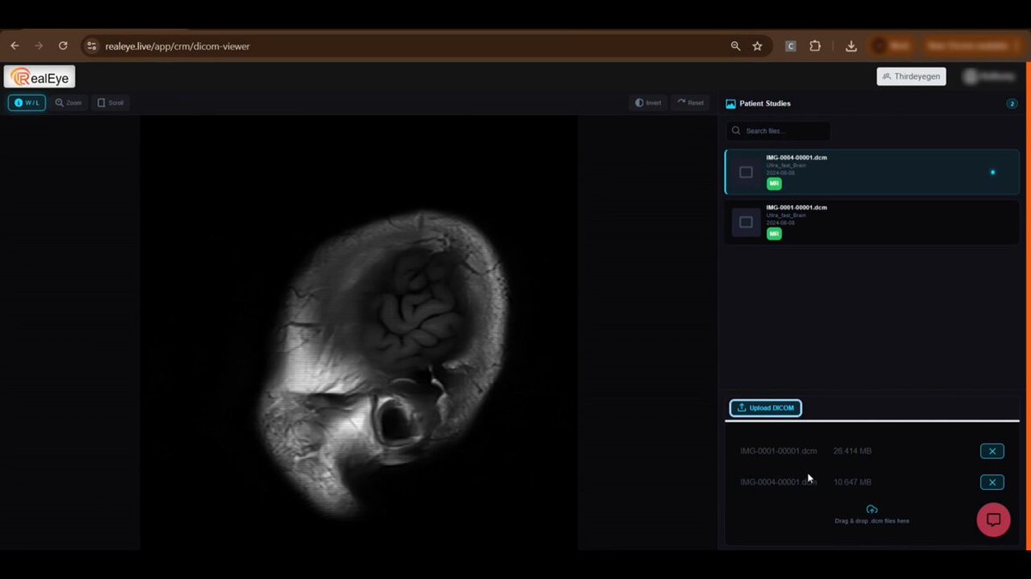The image size is (1031, 579).
Task: Click the Patient Studies panel icon
Action: pyautogui.click(x=730, y=104)
